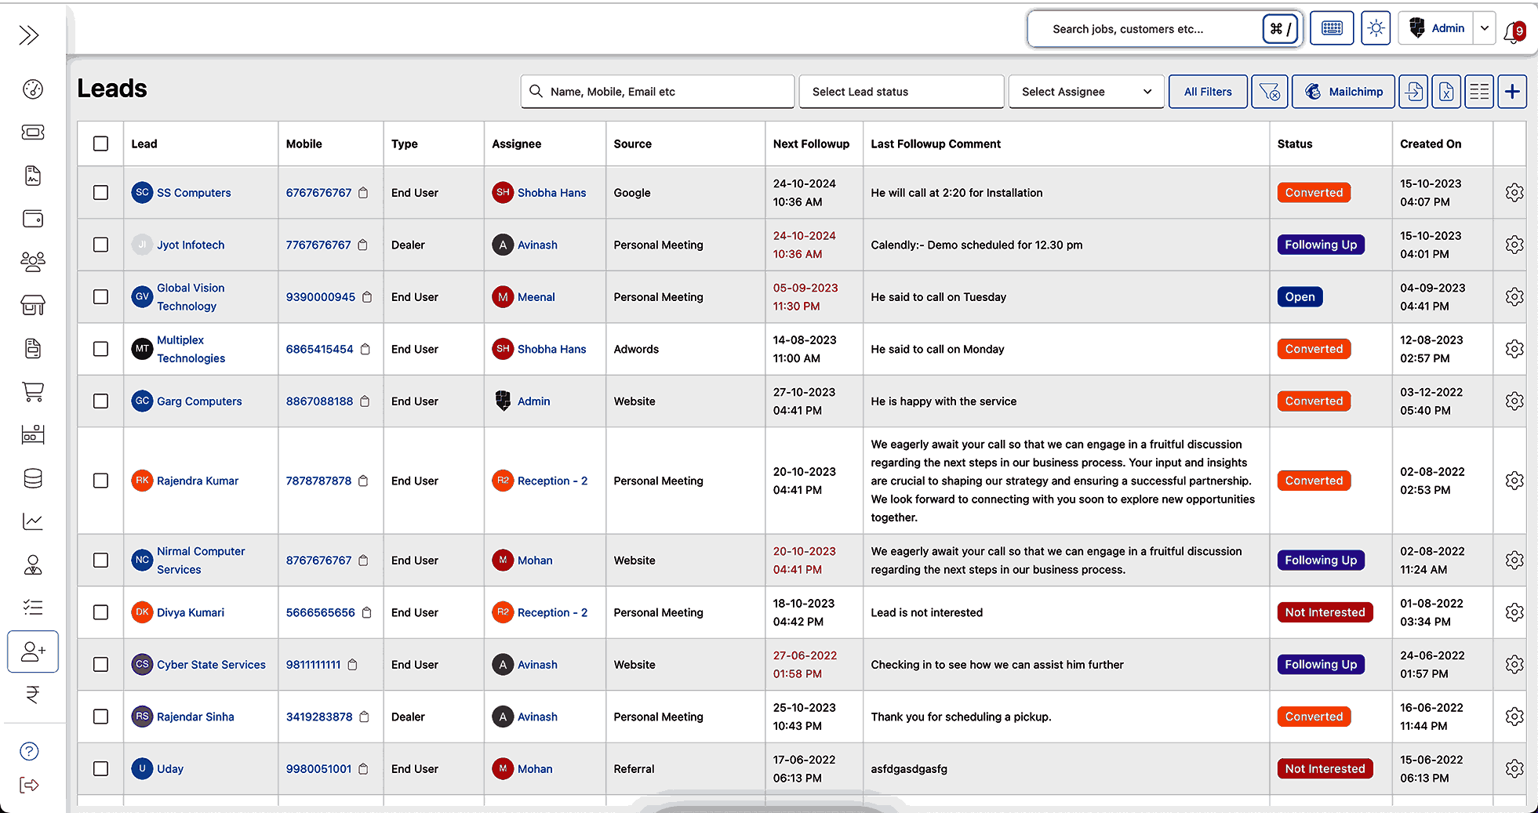Open the customers group icon in sidebar

(x=33, y=261)
